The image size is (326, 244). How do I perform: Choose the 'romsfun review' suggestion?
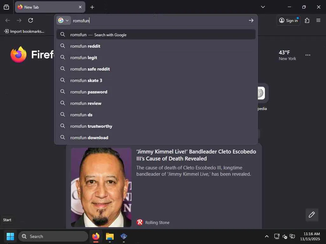156,103
